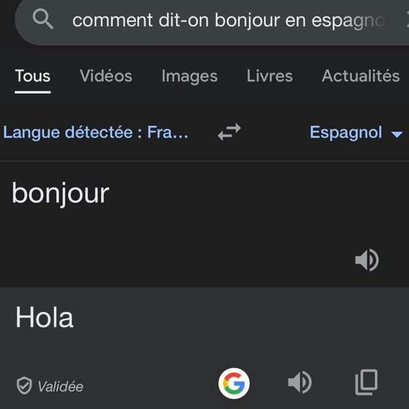Tap the round Google logo button
The width and height of the screenshot is (409, 409).
234,383
